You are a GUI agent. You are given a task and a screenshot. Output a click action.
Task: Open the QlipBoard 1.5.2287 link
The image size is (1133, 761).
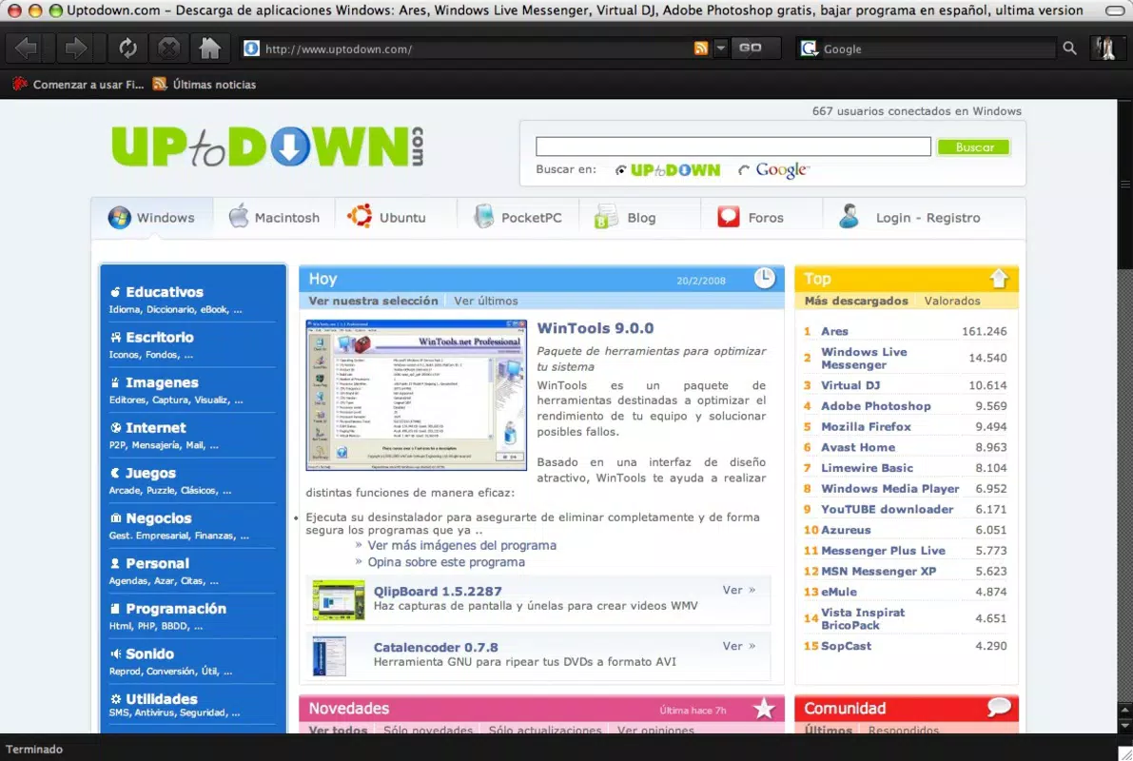pos(438,591)
